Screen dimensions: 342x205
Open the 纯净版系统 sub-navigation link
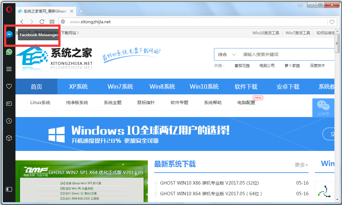click(77, 102)
